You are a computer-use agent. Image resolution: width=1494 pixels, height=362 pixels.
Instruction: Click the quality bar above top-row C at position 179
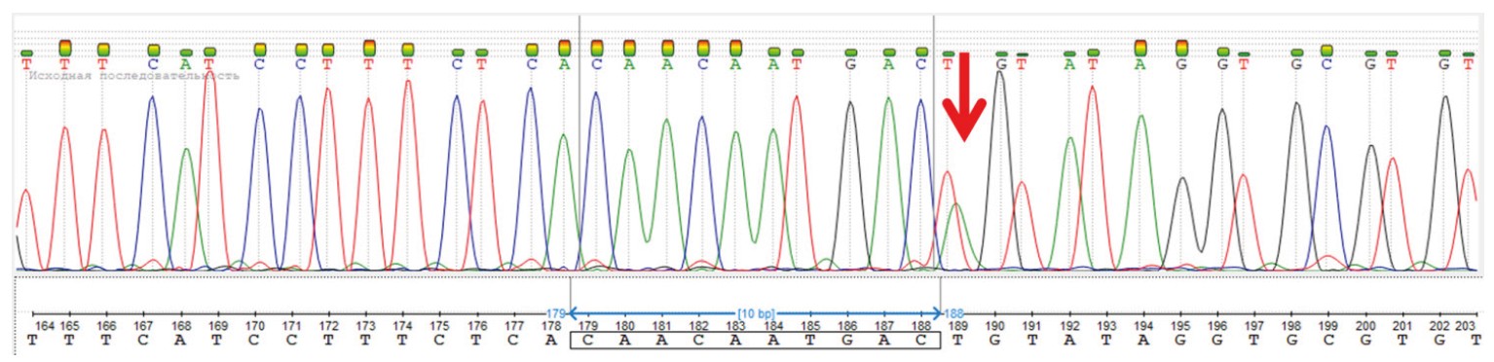[x=596, y=48]
